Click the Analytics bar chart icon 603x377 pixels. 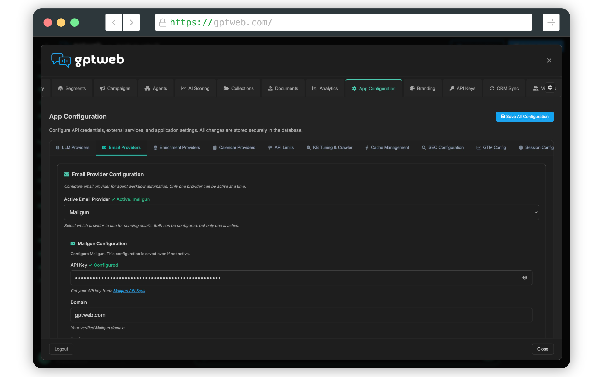314,89
